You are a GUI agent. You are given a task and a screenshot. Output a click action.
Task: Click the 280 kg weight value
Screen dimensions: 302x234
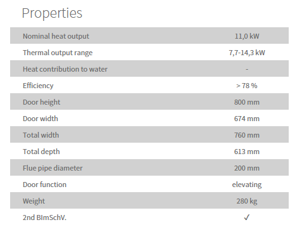[247, 201]
